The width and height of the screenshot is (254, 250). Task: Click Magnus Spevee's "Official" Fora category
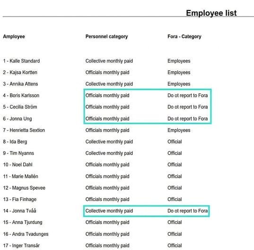pos(175,188)
